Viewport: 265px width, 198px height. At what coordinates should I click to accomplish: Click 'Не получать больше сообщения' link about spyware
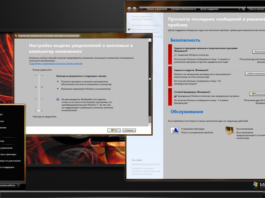pos(202,61)
